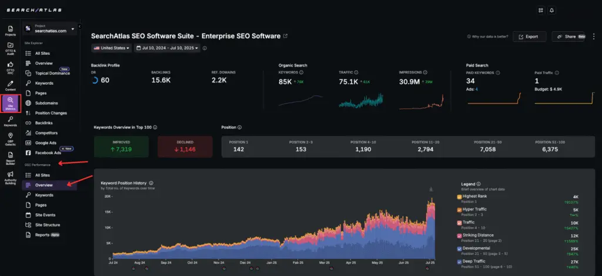The image size is (602, 276).
Task: Toggle the Highest Rank legend checkbox
Action: 459,197
